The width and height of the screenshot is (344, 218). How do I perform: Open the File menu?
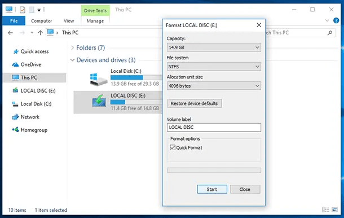[x=14, y=21]
